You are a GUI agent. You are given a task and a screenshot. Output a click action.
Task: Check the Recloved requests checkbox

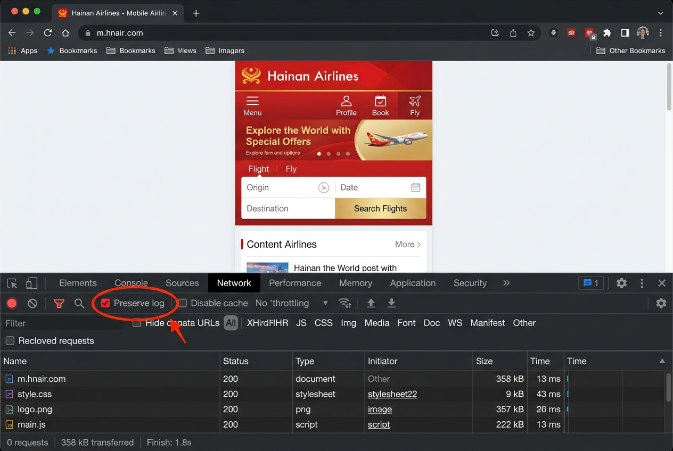coord(10,341)
